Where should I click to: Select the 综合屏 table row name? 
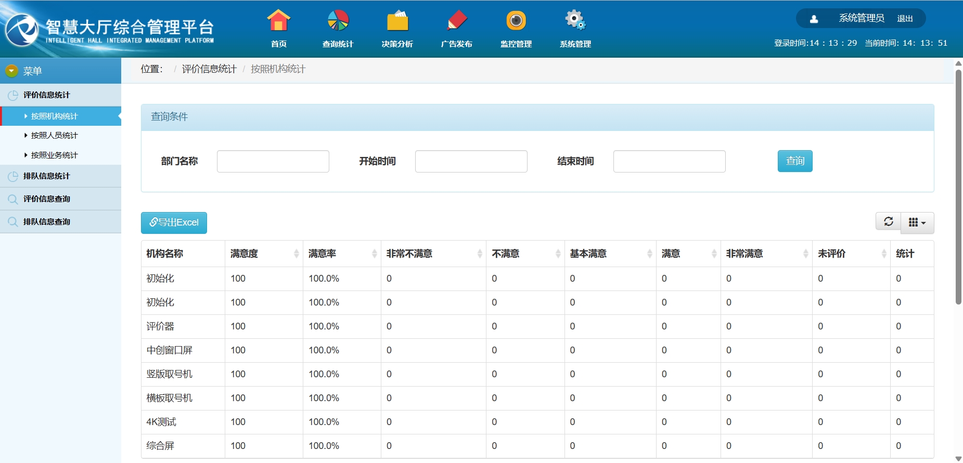click(160, 446)
